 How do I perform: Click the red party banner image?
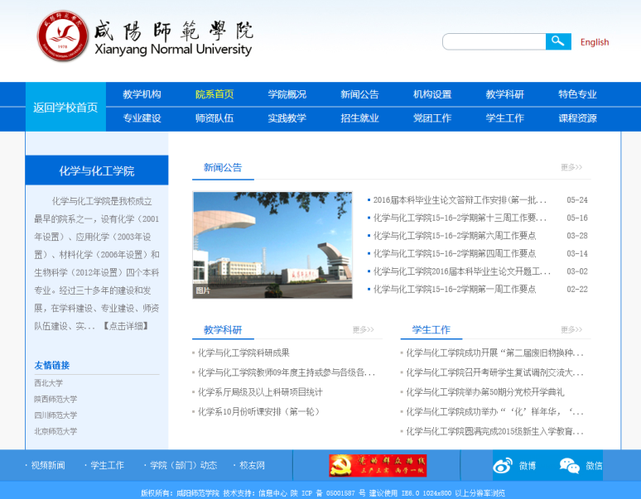378,465
